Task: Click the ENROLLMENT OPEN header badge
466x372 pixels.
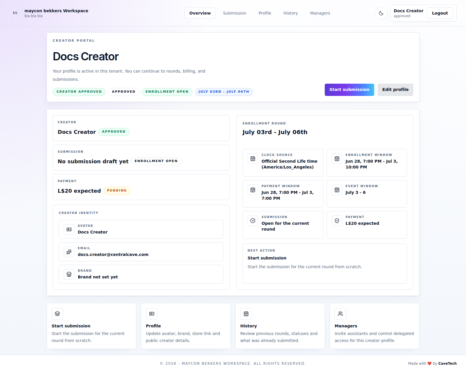Action: 167,92
